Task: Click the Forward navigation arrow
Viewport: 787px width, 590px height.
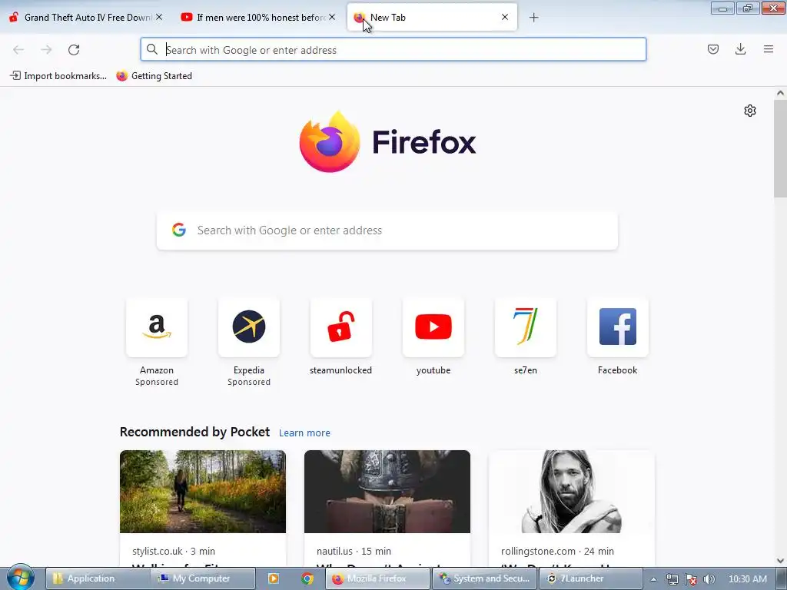Action: 46,50
